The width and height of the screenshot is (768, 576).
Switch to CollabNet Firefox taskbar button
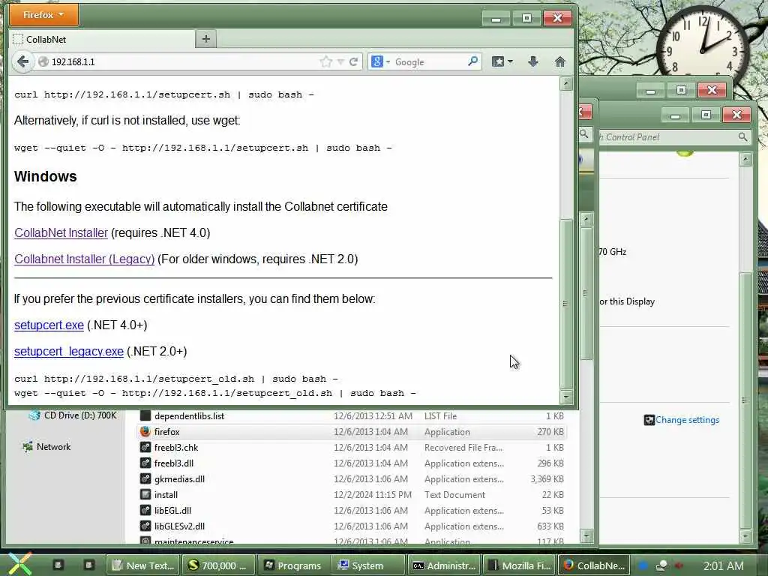594,565
